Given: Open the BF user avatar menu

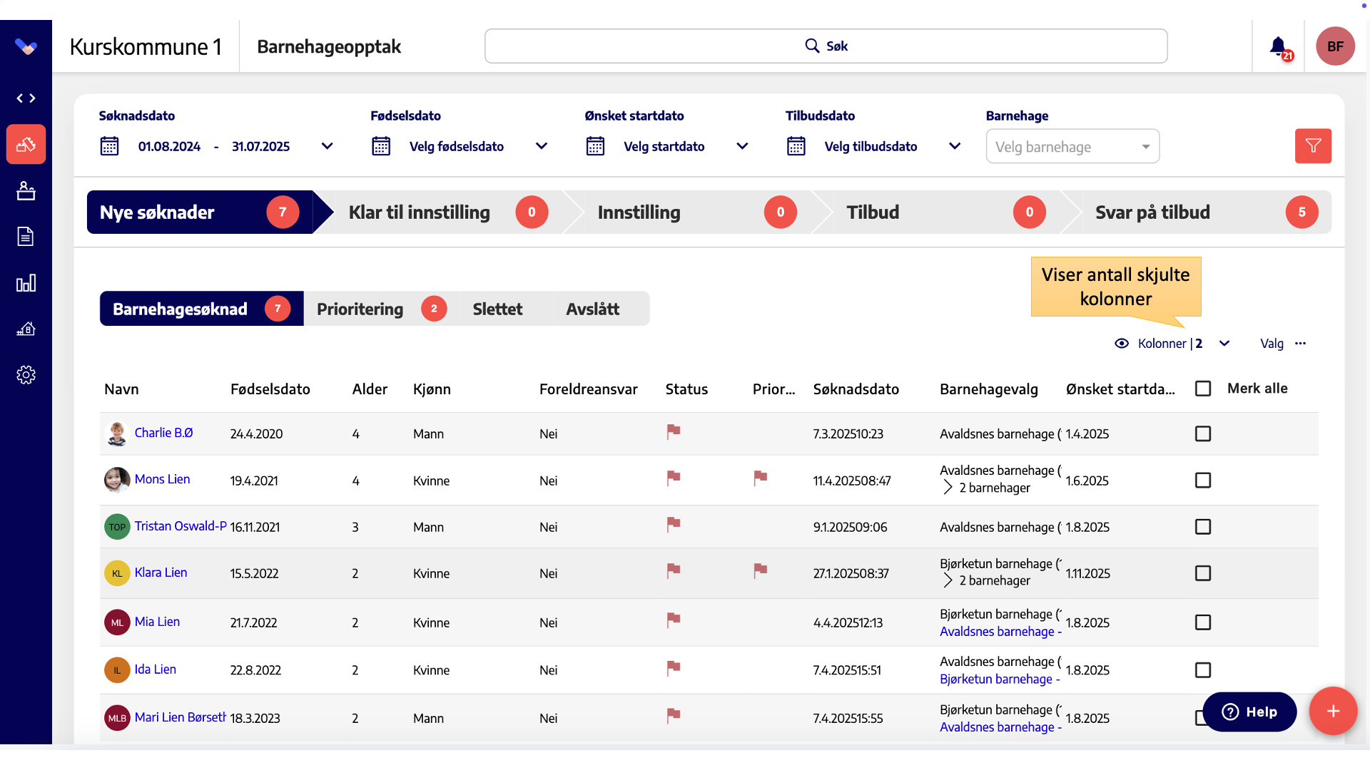Looking at the screenshot, I should [x=1335, y=46].
